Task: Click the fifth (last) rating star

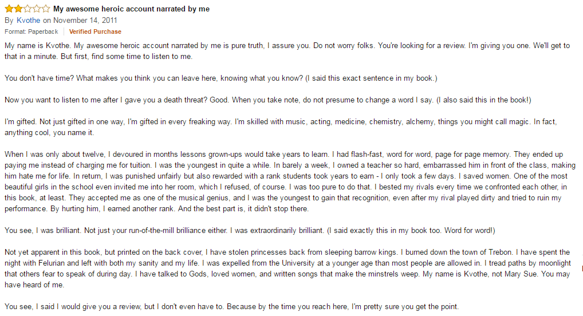Action: coord(45,9)
